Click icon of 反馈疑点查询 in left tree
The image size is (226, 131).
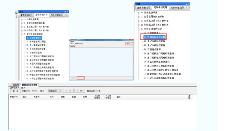click(27, 53)
